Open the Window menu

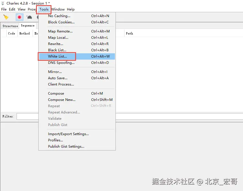point(58,9)
